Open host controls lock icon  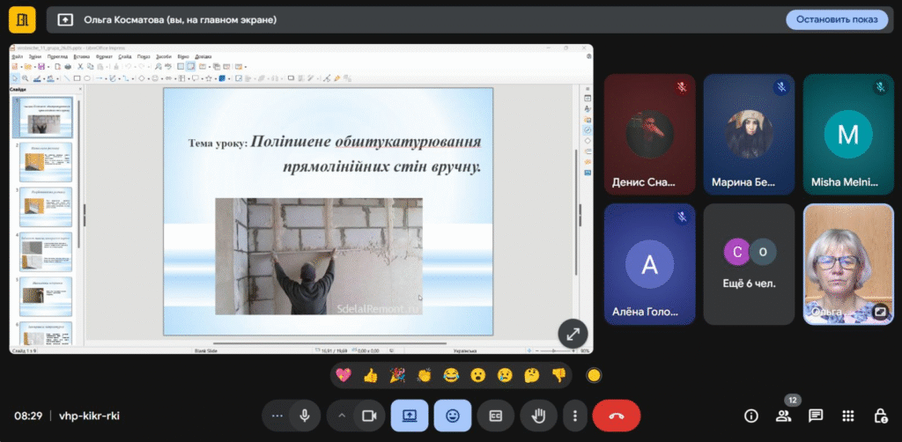[879, 416]
